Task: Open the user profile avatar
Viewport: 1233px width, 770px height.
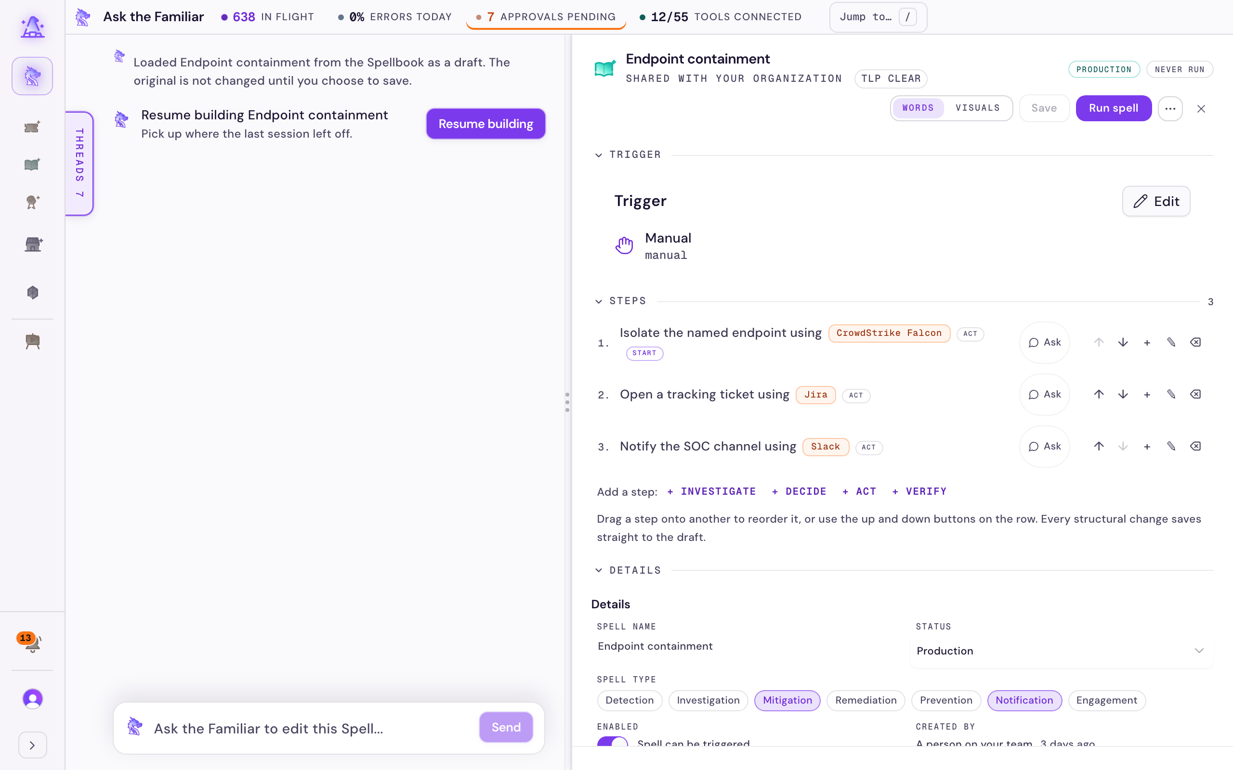Action: coord(33,699)
